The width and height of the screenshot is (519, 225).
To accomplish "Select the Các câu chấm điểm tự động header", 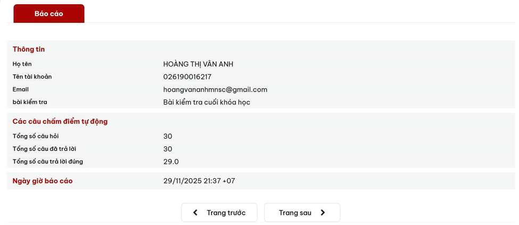I will tap(60, 122).
